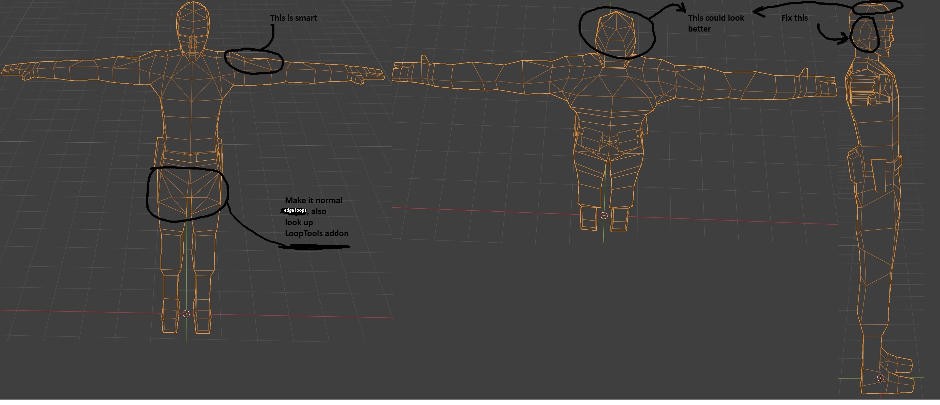This screenshot has height=405, width=940.
Task: Click the 3D cursor at side-view model's boot
Action: click(x=880, y=378)
